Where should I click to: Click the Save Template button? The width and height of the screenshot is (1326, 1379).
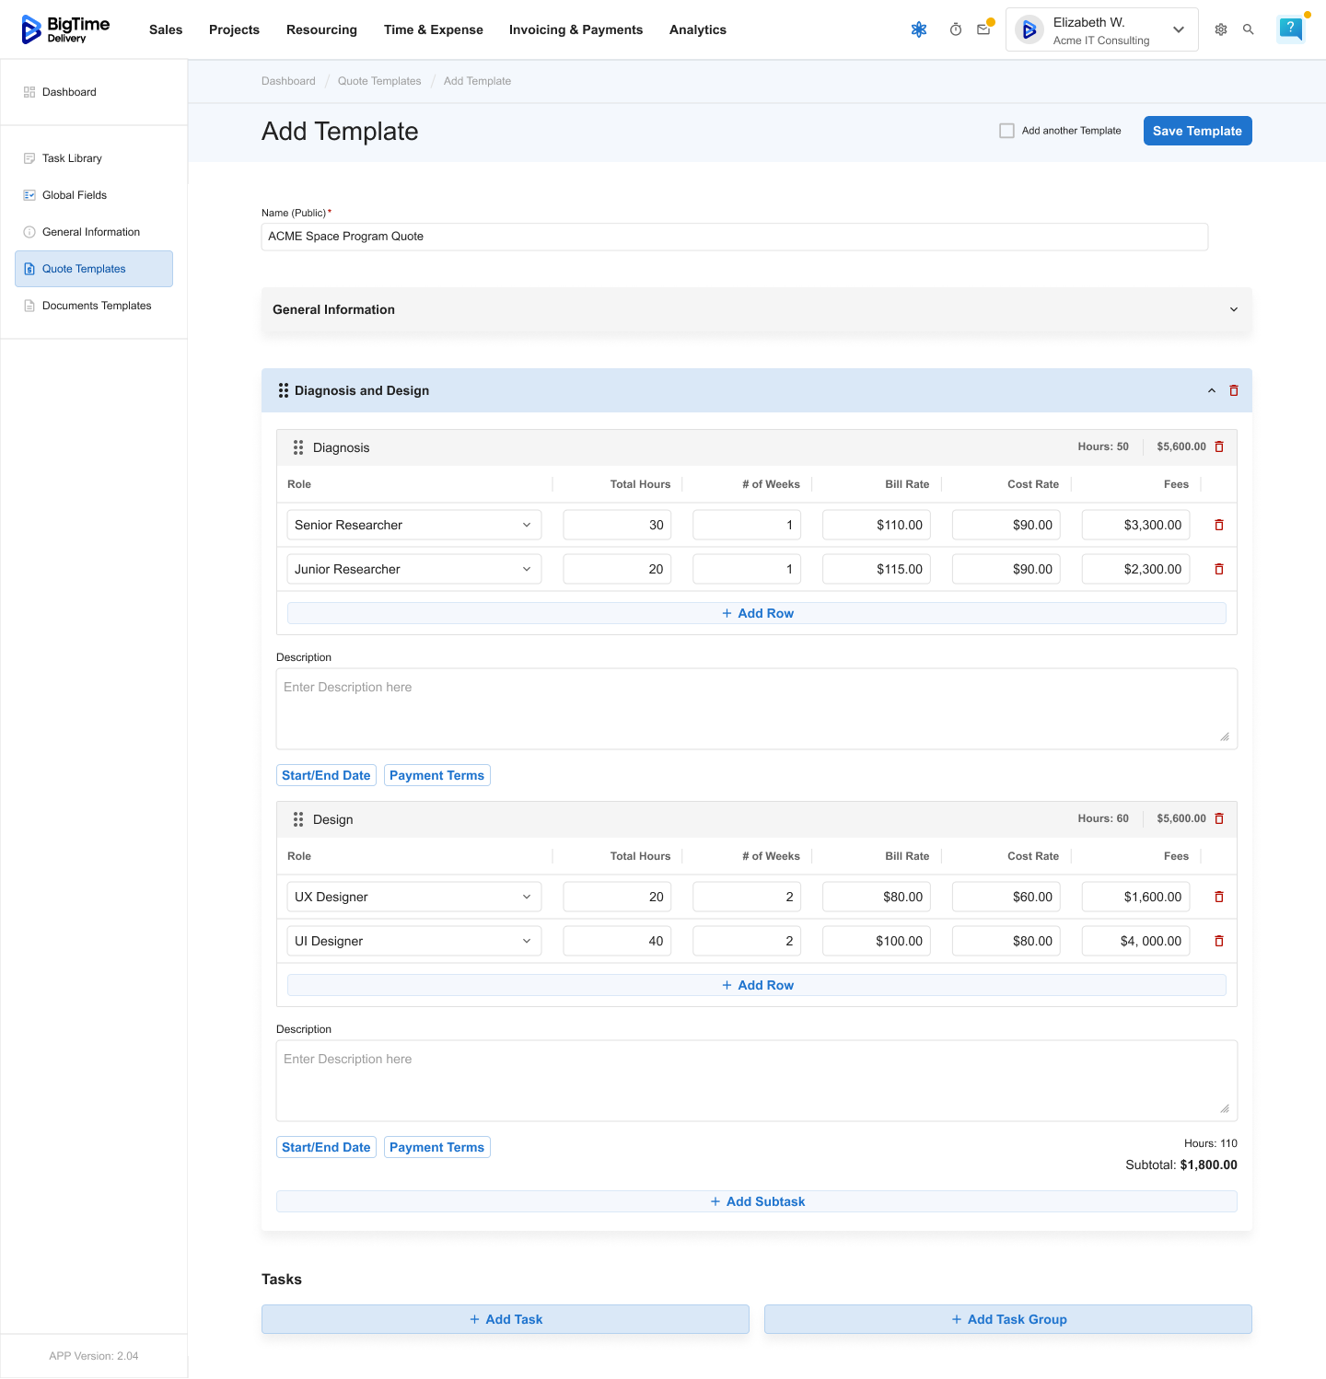click(x=1197, y=131)
